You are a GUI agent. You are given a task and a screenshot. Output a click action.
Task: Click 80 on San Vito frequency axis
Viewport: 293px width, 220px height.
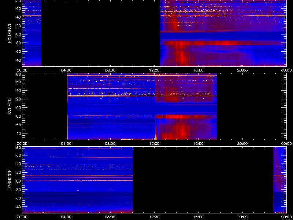[x=18, y=116]
